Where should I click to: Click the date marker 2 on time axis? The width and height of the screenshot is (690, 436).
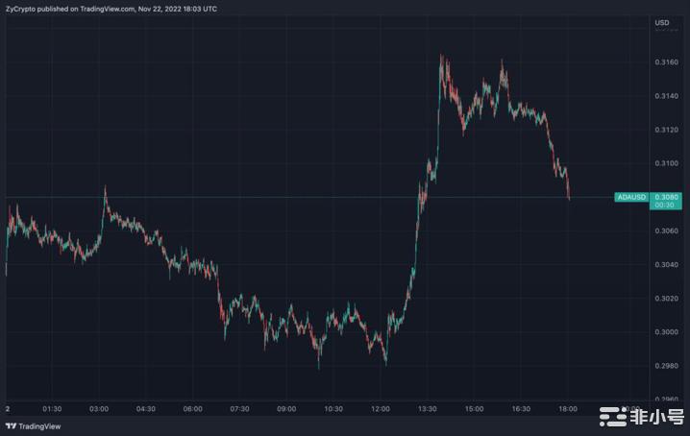[x=8, y=408]
